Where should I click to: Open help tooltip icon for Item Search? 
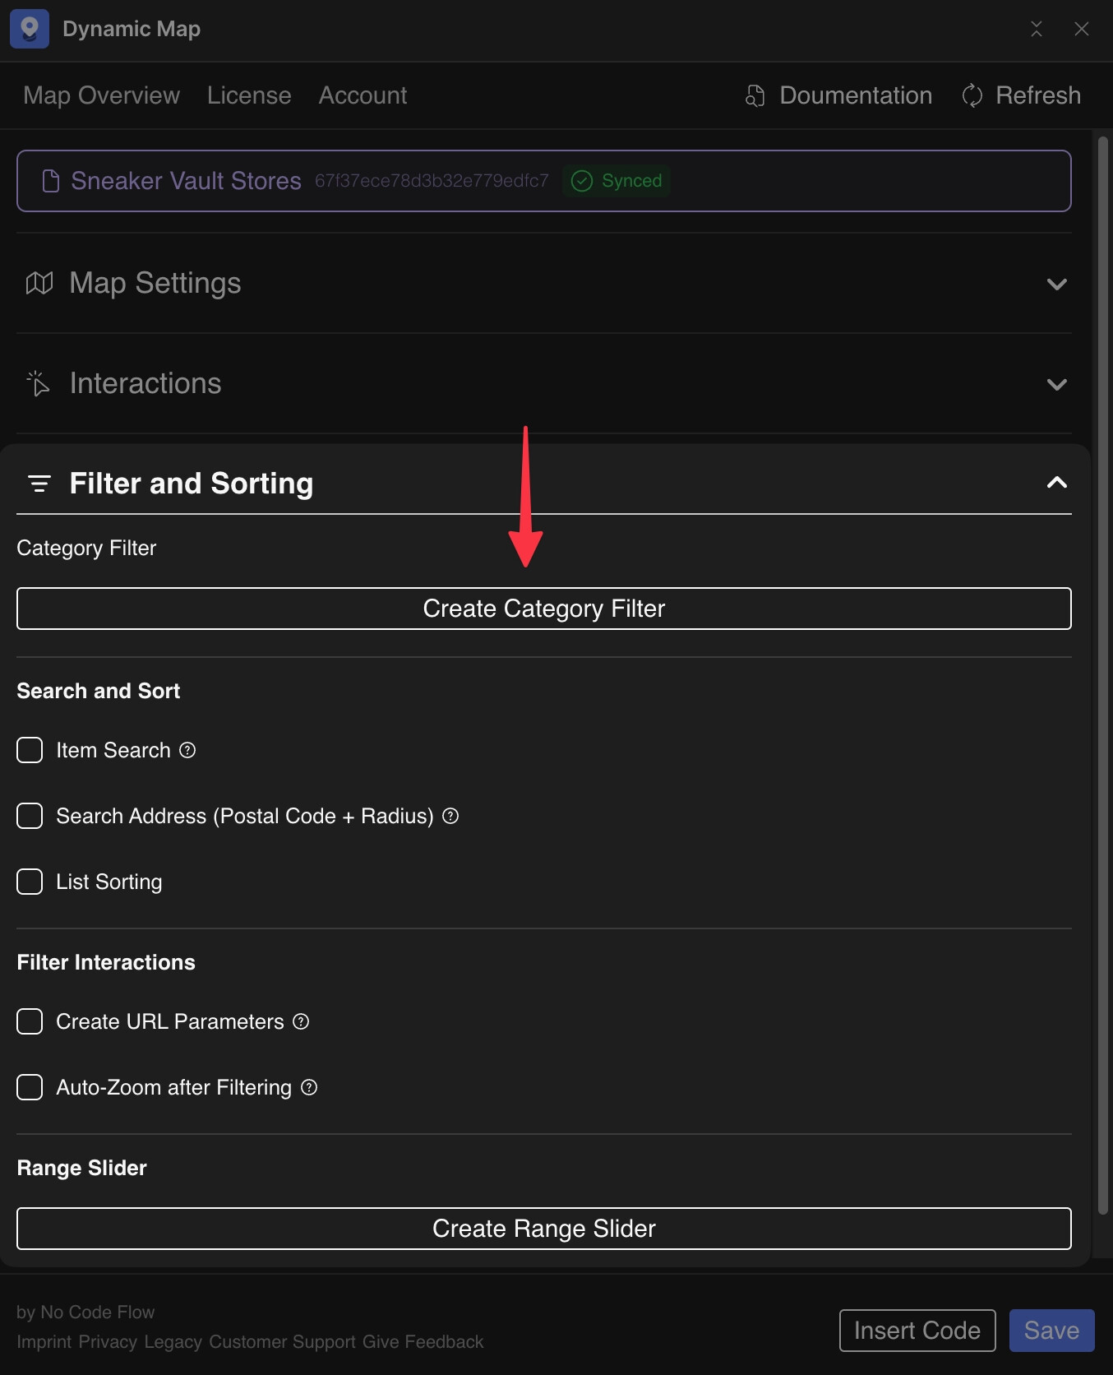pyautogui.click(x=187, y=750)
